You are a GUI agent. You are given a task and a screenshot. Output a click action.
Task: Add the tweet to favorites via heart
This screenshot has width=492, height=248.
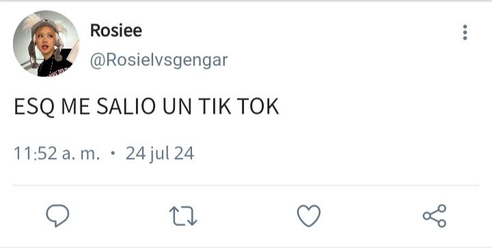tap(309, 216)
